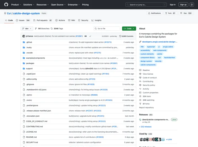Open Code of conduct in About
Viewport: 198px width, 147px height.
pyautogui.click(x=148, y=78)
